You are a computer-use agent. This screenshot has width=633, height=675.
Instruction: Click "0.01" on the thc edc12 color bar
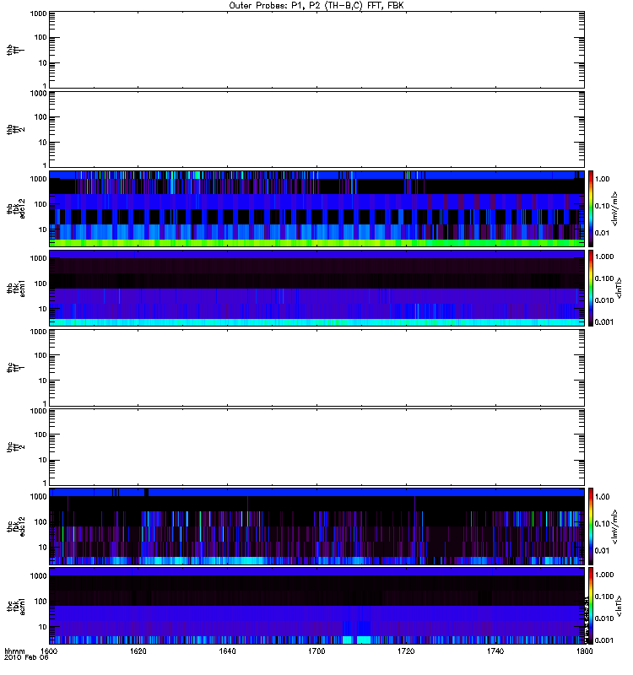[602, 551]
